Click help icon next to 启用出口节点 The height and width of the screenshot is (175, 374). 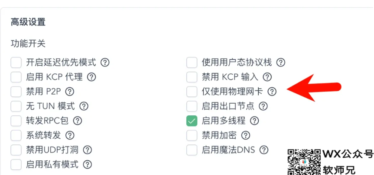point(263,106)
